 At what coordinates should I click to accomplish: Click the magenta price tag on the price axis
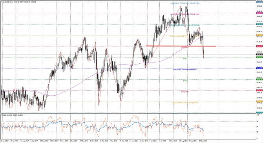tap(259, 13)
